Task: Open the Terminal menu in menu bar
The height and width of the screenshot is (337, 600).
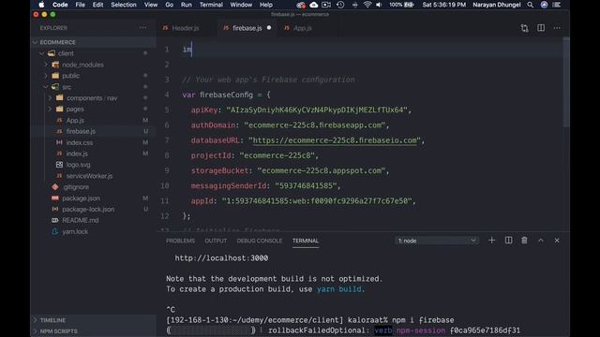Action: point(211,5)
